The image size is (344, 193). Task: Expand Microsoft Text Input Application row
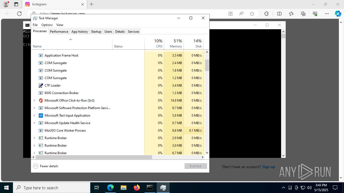point(34,116)
